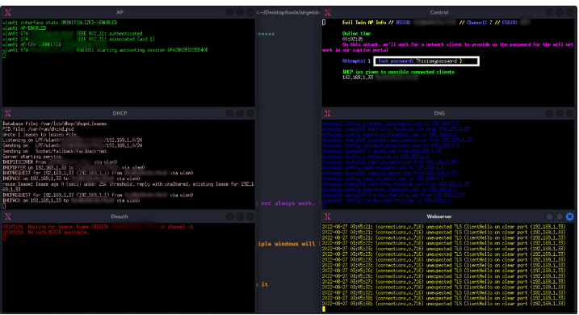Open the X menu icon of DNS window
This screenshot has width=579, height=315.
tap(327, 113)
